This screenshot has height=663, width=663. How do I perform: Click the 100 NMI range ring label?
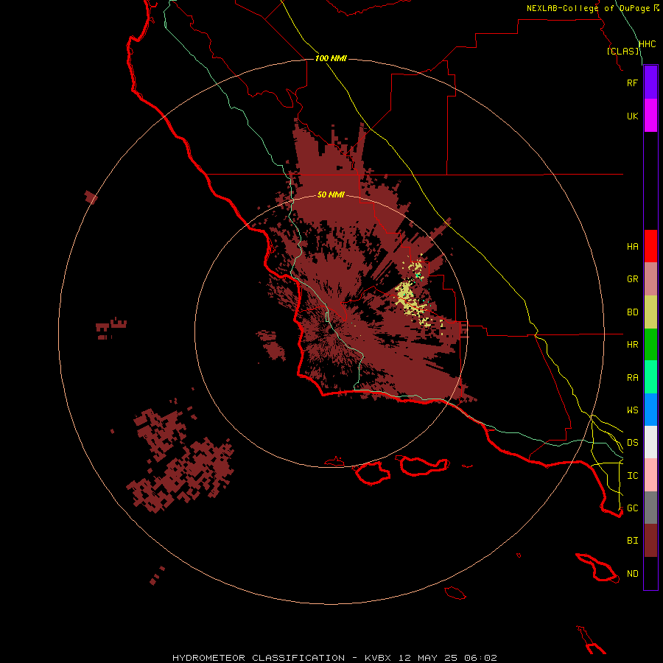coord(331,58)
